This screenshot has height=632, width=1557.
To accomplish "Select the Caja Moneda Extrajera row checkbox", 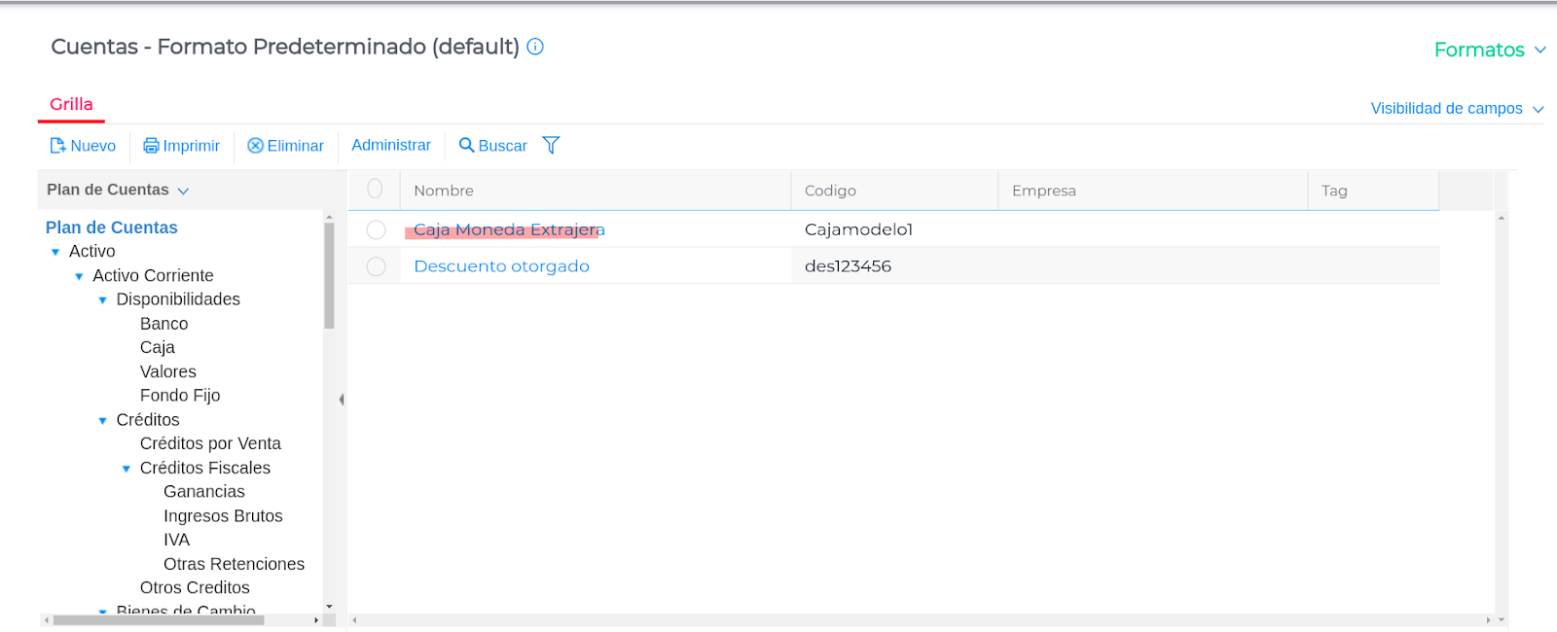I will [x=376, y=230].
